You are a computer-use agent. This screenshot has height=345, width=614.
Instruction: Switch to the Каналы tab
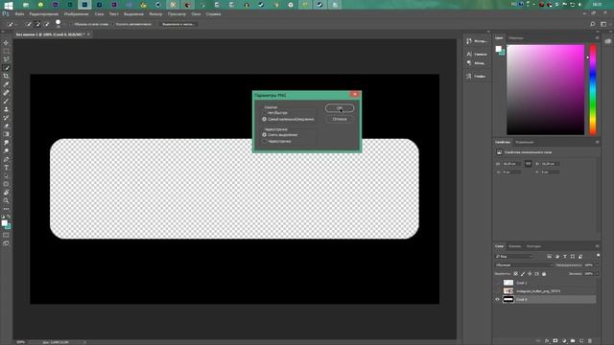click(515, 246)
